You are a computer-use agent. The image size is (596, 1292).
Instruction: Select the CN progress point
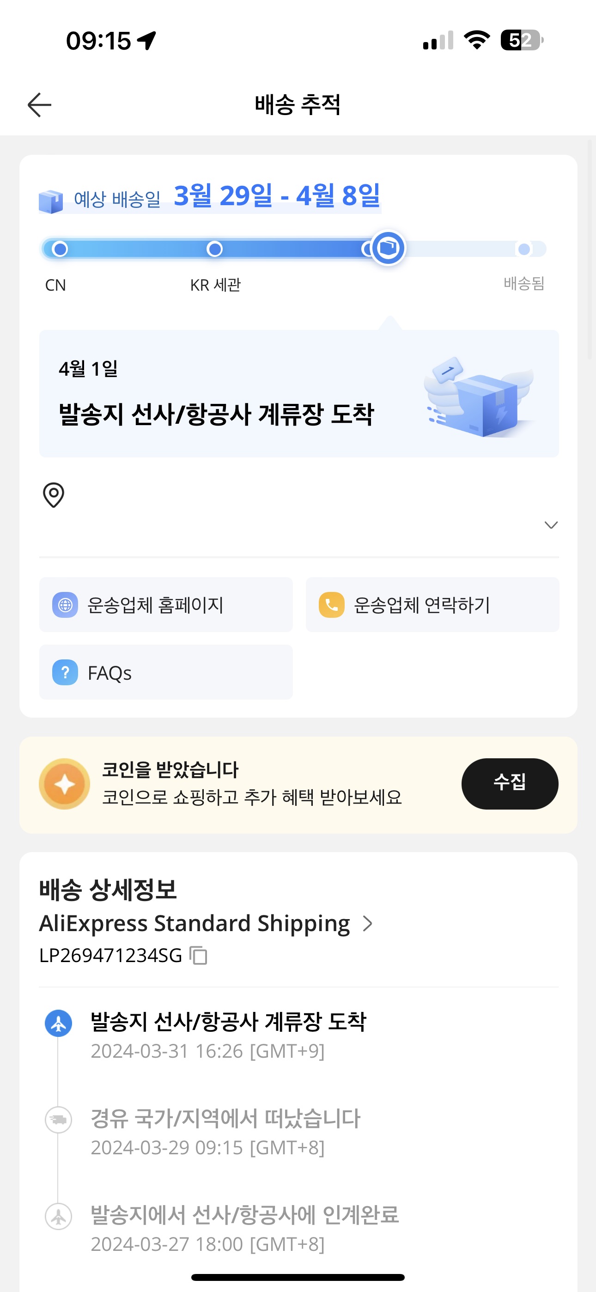click(60, 249)
